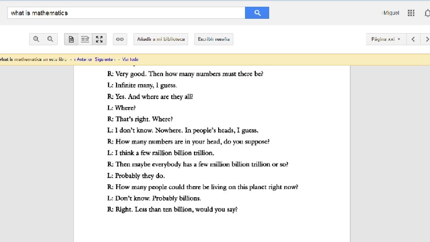Click line 'R: How many people could there be living'
This screenshot has width=430, height=242.
tap(202, 187)
